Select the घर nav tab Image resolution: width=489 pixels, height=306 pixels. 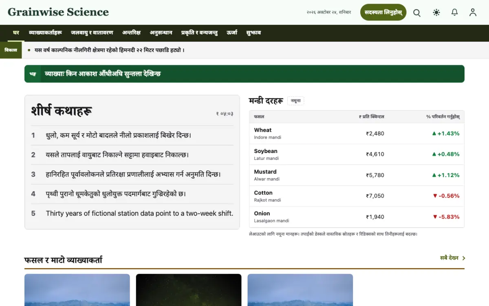(16, 33)
